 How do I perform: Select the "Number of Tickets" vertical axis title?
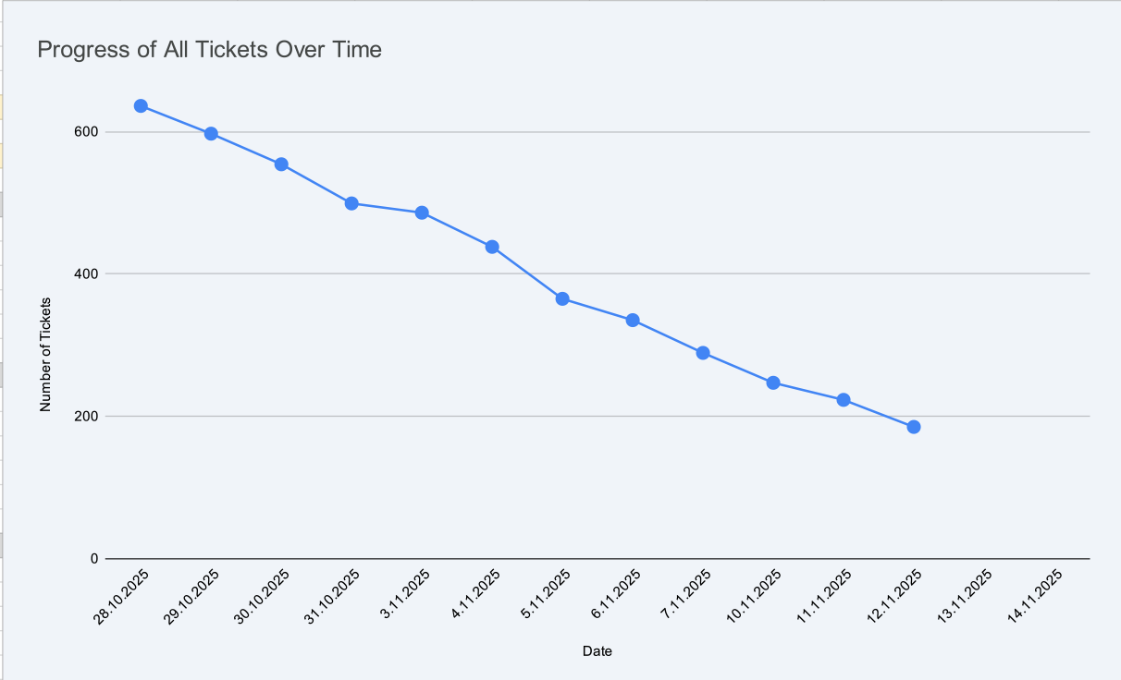[45, 355]
